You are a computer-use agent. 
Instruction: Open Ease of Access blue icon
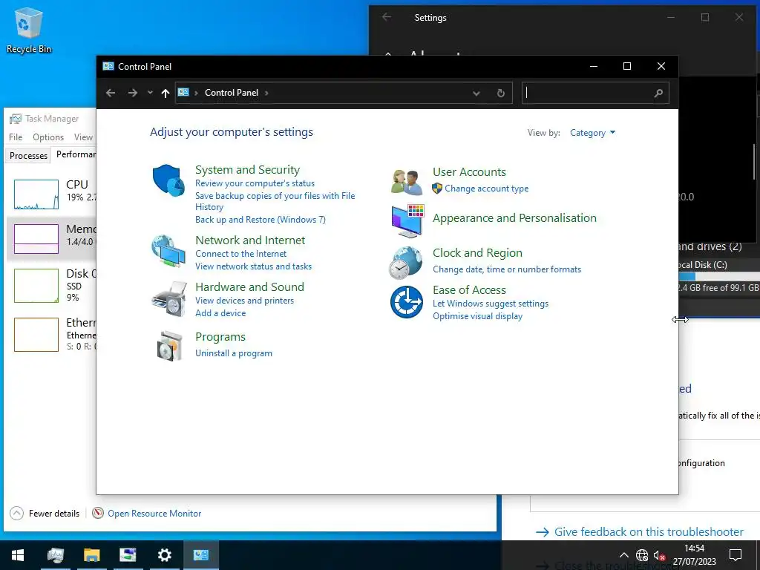click(407, 302)
